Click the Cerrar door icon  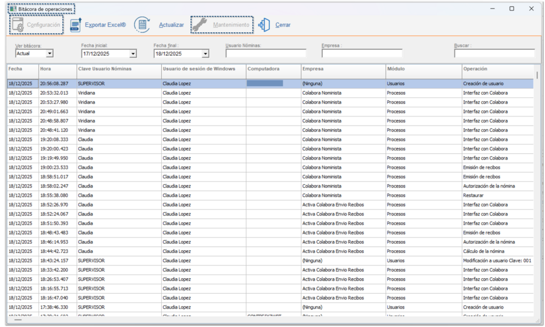click(264, 25)
